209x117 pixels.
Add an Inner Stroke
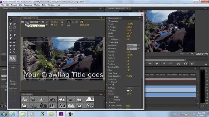point(128,105)
